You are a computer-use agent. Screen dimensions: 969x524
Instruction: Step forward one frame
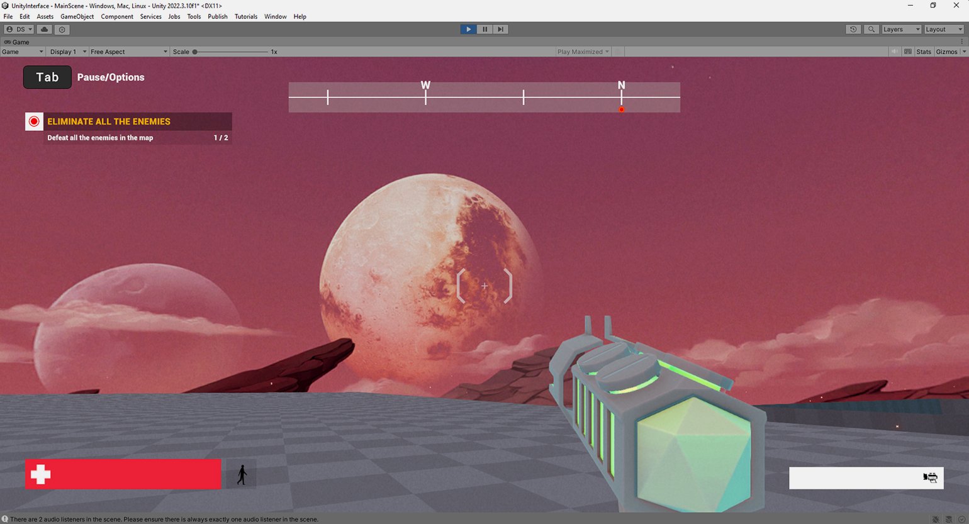coord(501,30)
